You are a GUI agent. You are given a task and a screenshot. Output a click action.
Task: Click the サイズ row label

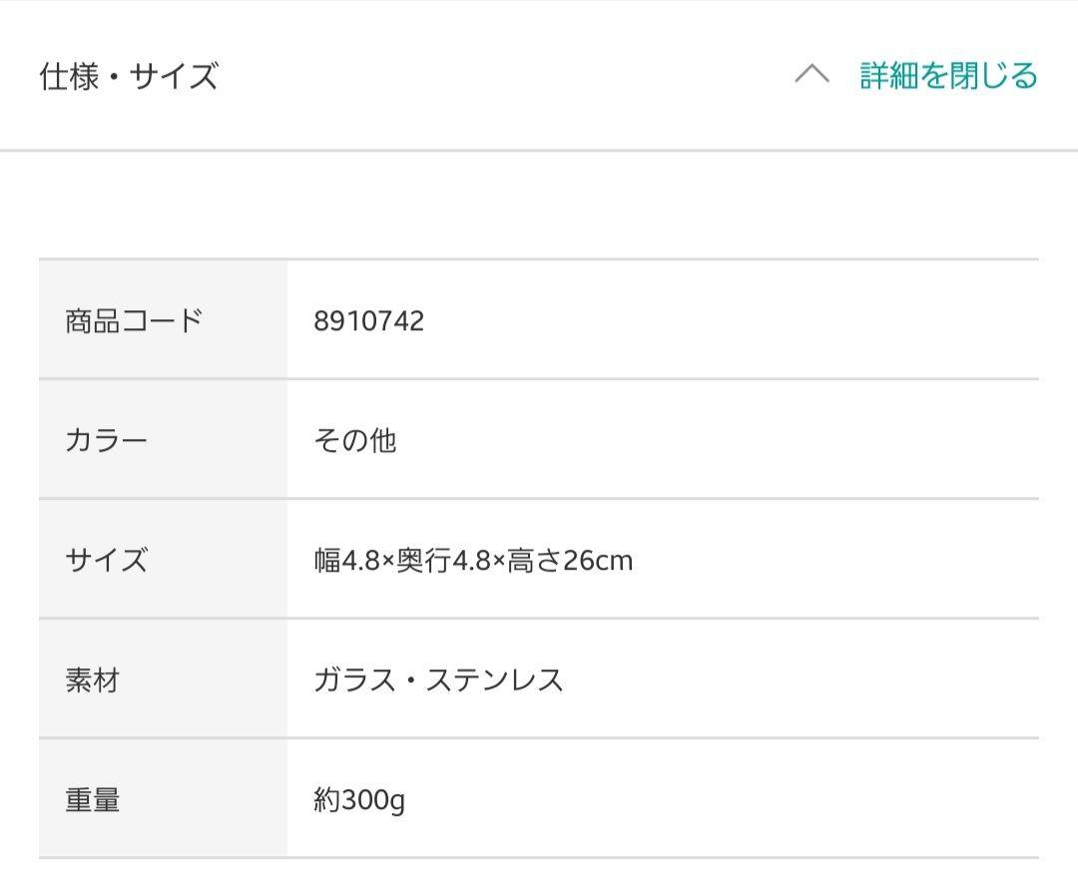pos(163,559)
